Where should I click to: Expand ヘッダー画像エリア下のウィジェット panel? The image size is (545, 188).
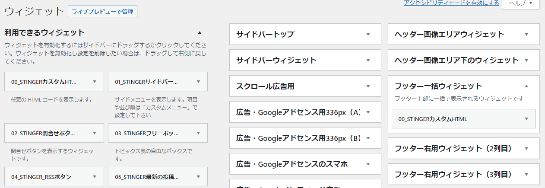pyautogui.click(x=526, y=60)
